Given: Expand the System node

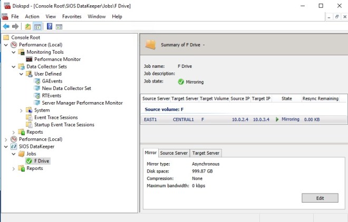Looking at the screenshot, I should 21,110.
